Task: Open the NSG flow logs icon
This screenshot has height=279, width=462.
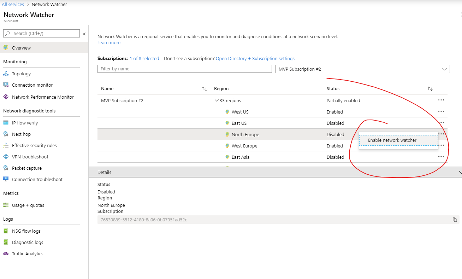Action: click(6, 231)
